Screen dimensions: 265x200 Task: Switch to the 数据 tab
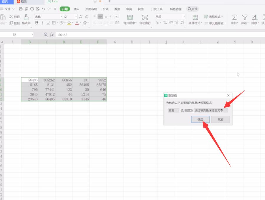(x=117, y=9)
